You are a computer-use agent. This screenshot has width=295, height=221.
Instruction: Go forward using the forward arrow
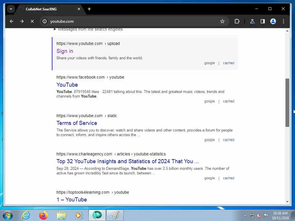click(22, 21)
